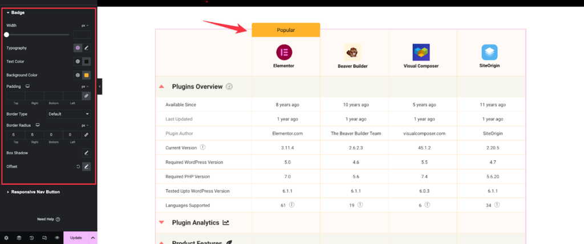
Task: Open the Background Color orange swatch
Action: click(x=87, y=75)
